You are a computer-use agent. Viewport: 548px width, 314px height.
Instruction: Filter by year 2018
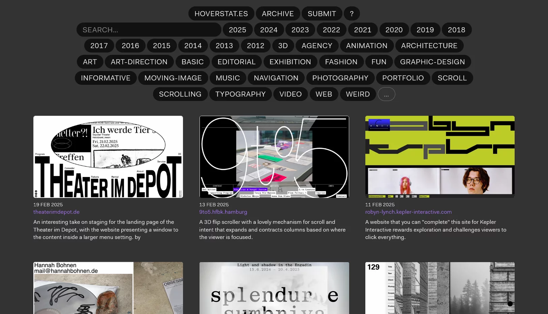pos(457,30)
